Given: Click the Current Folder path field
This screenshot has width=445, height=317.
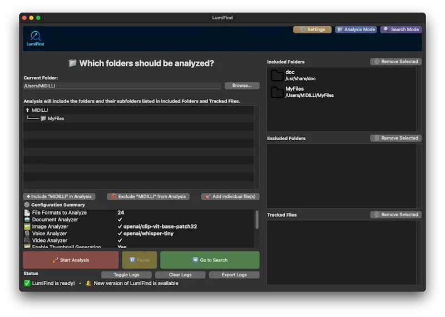Looking at the screenshot, I should click(x=122, y=86).
